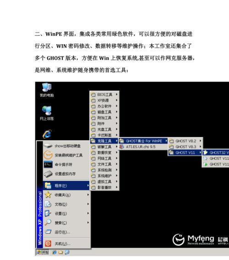Viewport: 229px width, 260px height.
Task: Click the ATI.ES.UR.chs 9.5 program icon
Action: 122,147
